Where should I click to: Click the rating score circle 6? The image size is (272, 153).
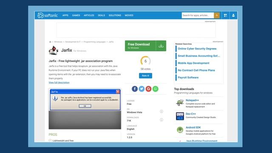(145, 61)
